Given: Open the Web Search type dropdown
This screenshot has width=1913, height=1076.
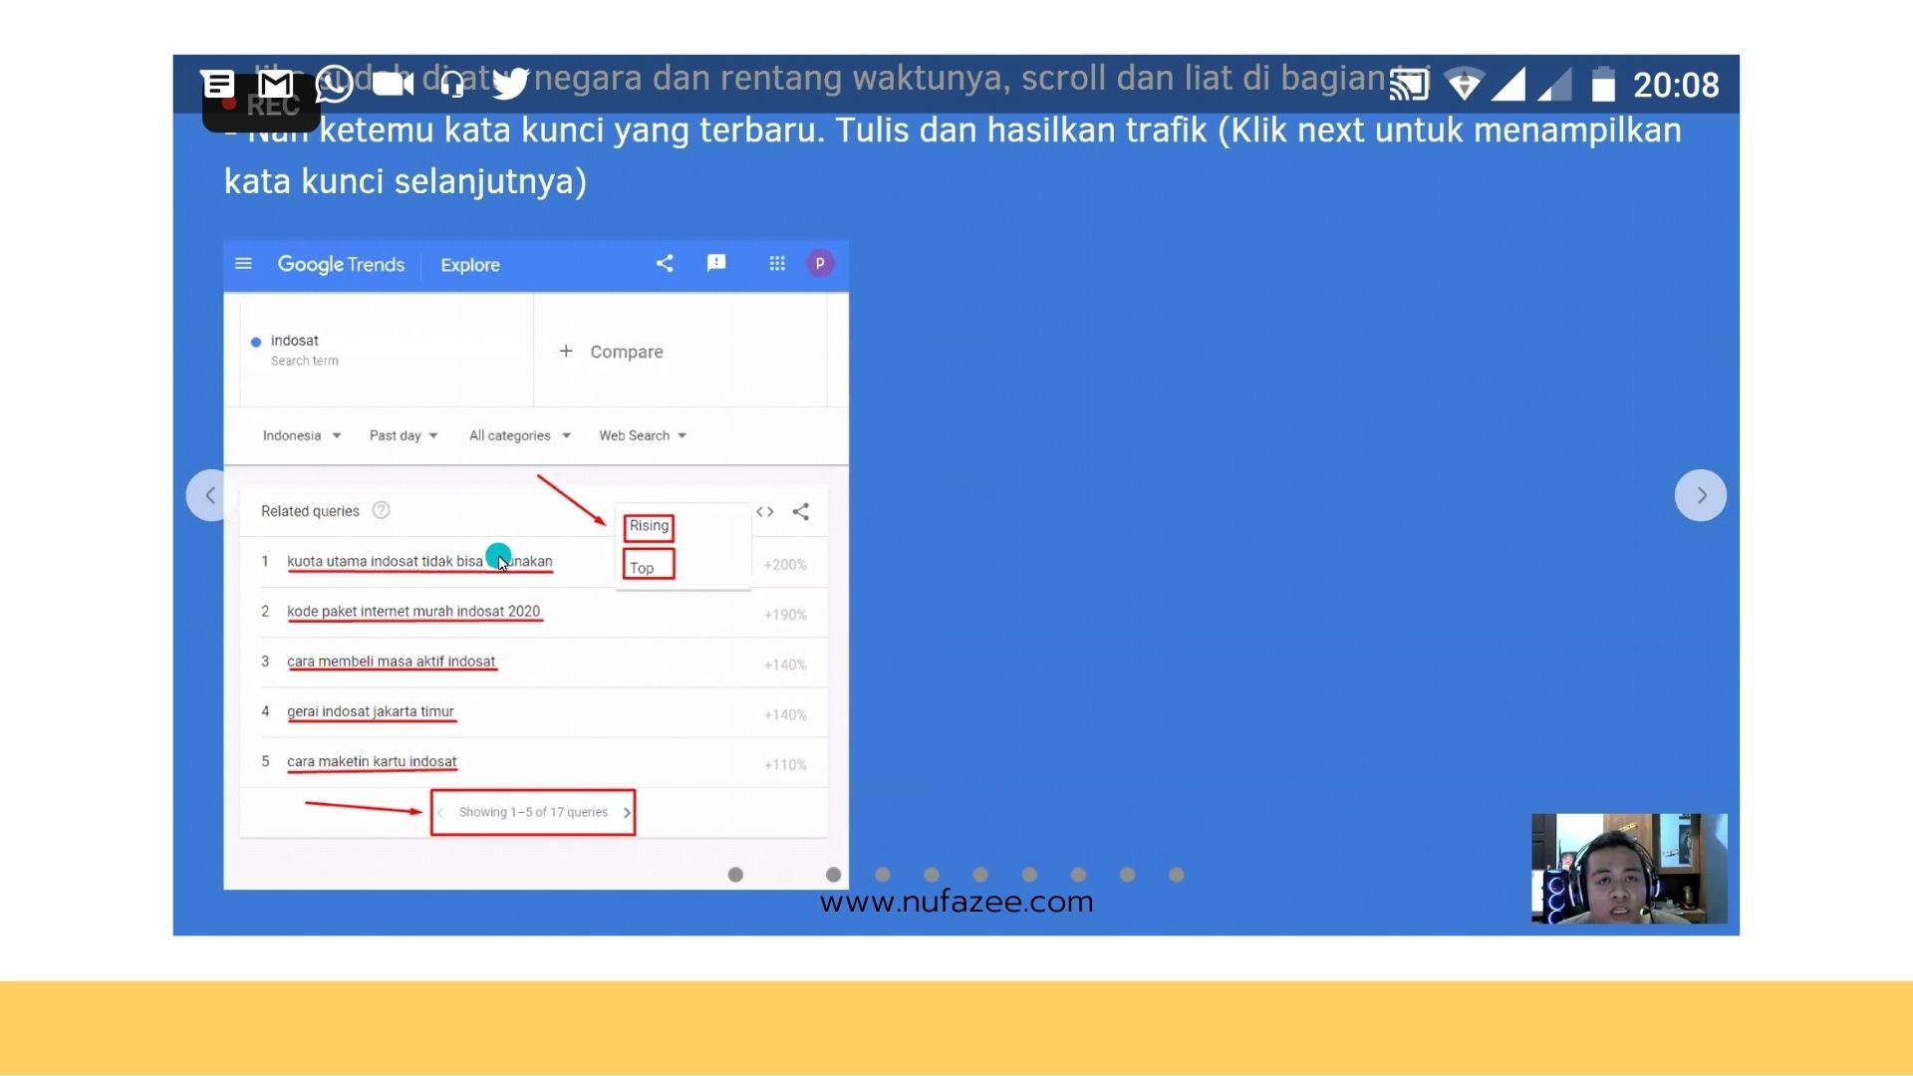Looking at the screenshot, I should (643, 435).
